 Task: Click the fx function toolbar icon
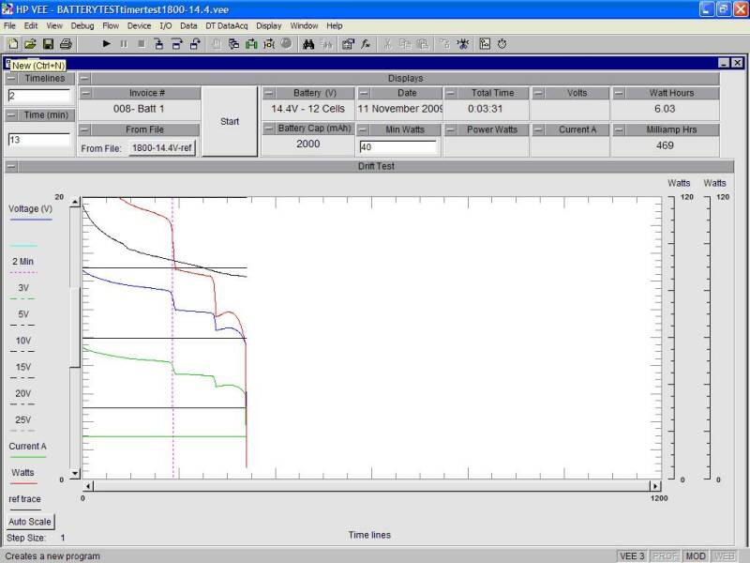pyautogui.click(x=366, y=44)
